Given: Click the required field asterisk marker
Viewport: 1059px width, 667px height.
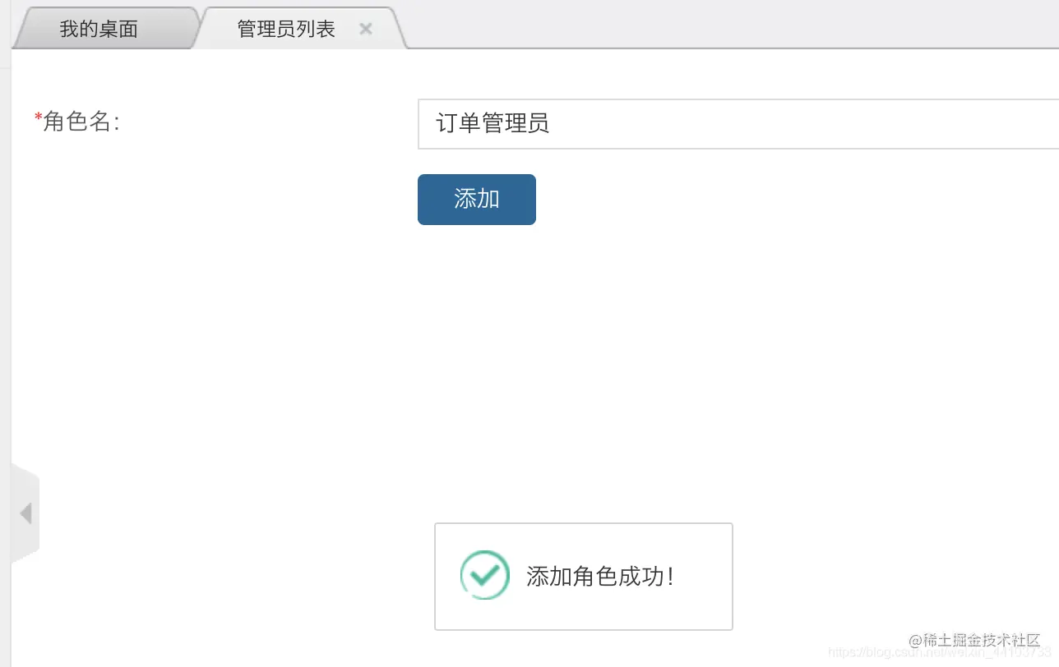Looking at the screenshot, I should point(38,117).
